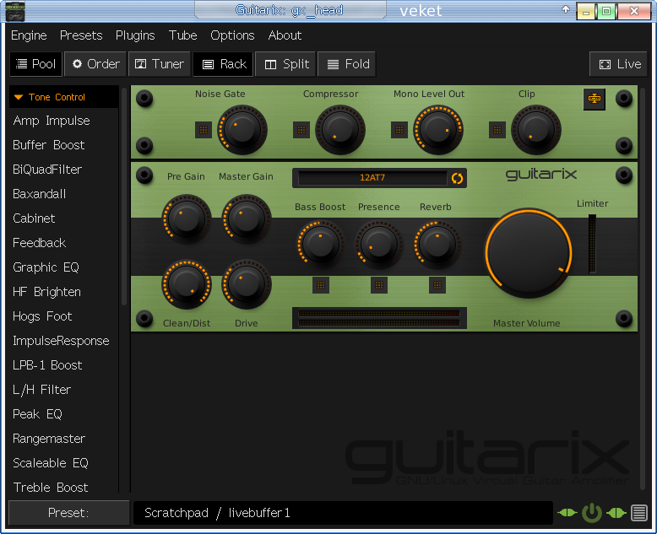Click the left green jack connection icon

(567, 513)
